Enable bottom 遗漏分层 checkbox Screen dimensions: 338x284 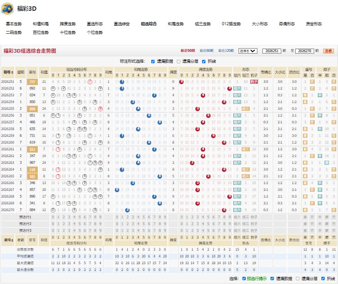(297, 279)
